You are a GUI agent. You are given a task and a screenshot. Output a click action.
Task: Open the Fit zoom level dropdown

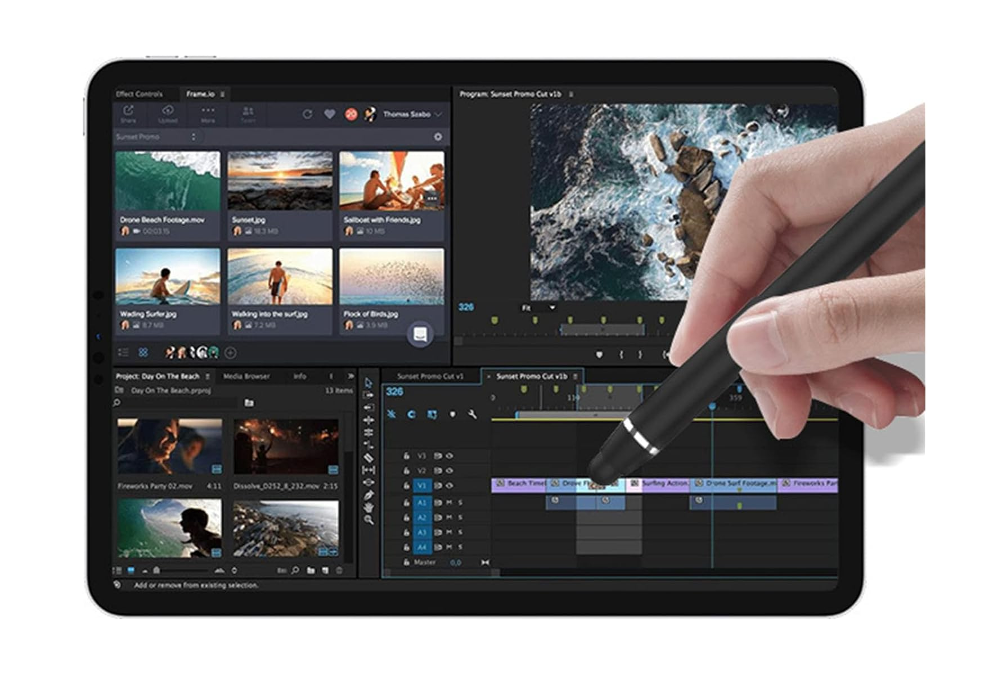(538, 308)
